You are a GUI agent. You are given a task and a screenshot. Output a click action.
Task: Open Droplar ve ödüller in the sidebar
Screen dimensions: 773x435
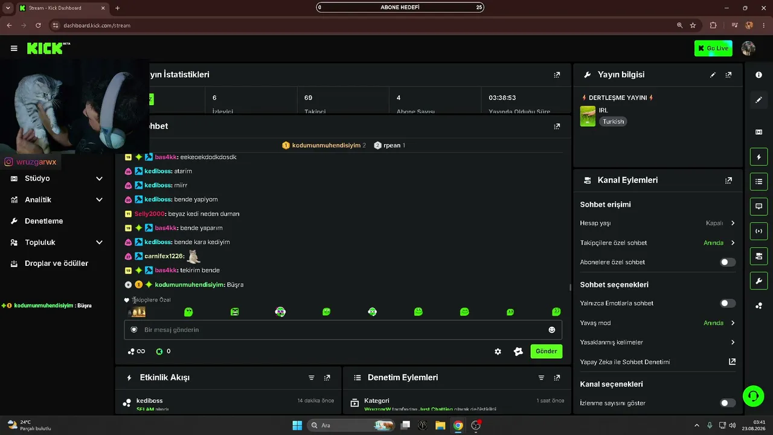point(56,263)
